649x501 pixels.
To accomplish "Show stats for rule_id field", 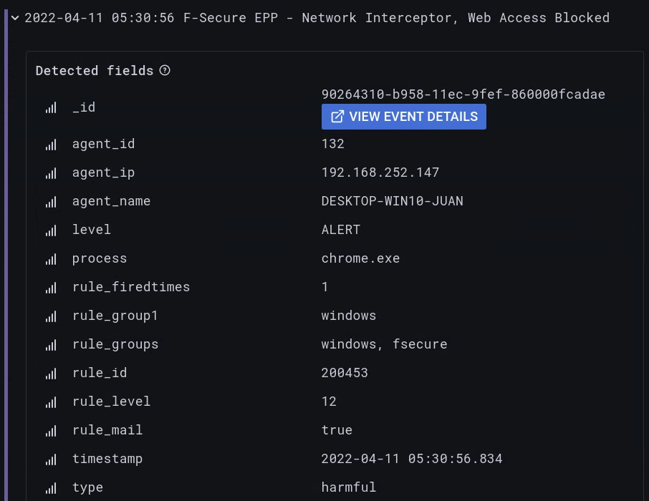I will click(51, 374).
